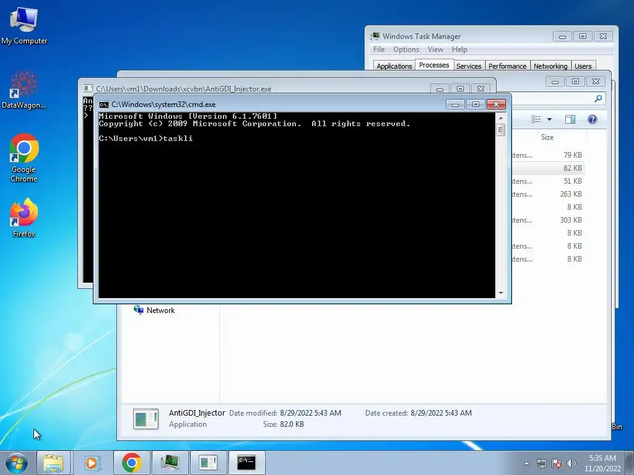Open network status tray icon
The width and height of the screenshot is (634, 475).
[541, 463]
